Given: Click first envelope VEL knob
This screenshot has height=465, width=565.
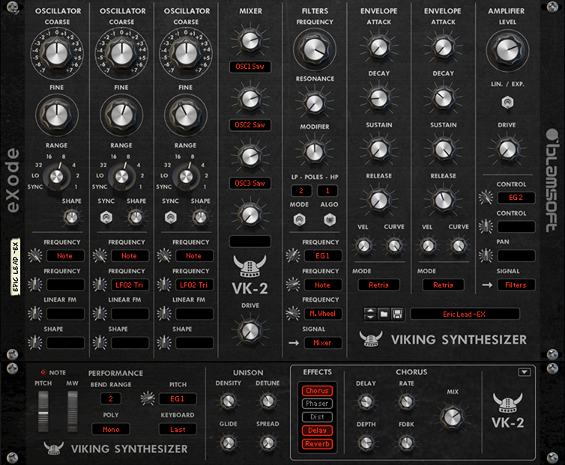Looking at the screenshot, I should point(363,246).
